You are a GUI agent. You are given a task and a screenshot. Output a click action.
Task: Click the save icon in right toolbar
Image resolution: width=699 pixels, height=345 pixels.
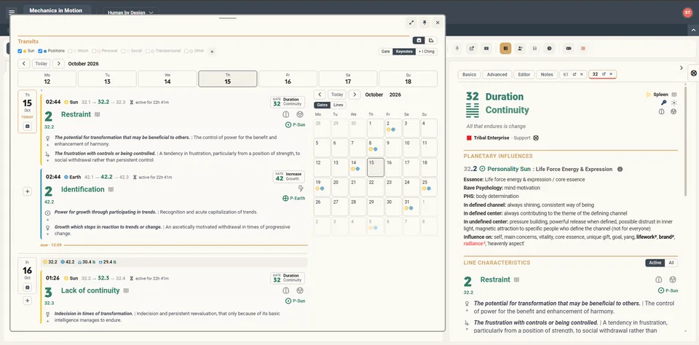(x=534, y=49)
